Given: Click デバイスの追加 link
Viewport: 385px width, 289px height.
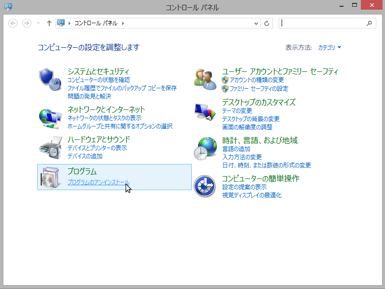Looking at the screenshot, I should pyautogui.click(x=85, y=156).
